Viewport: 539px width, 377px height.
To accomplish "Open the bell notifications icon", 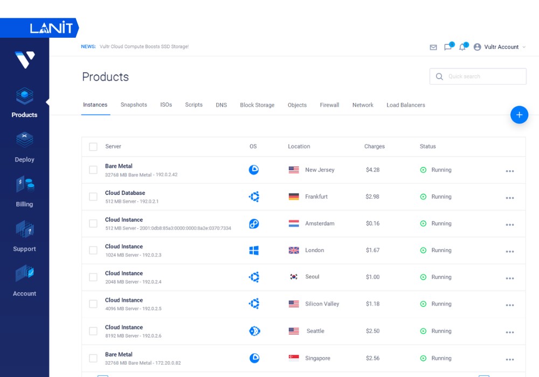I will click(462, 47).
